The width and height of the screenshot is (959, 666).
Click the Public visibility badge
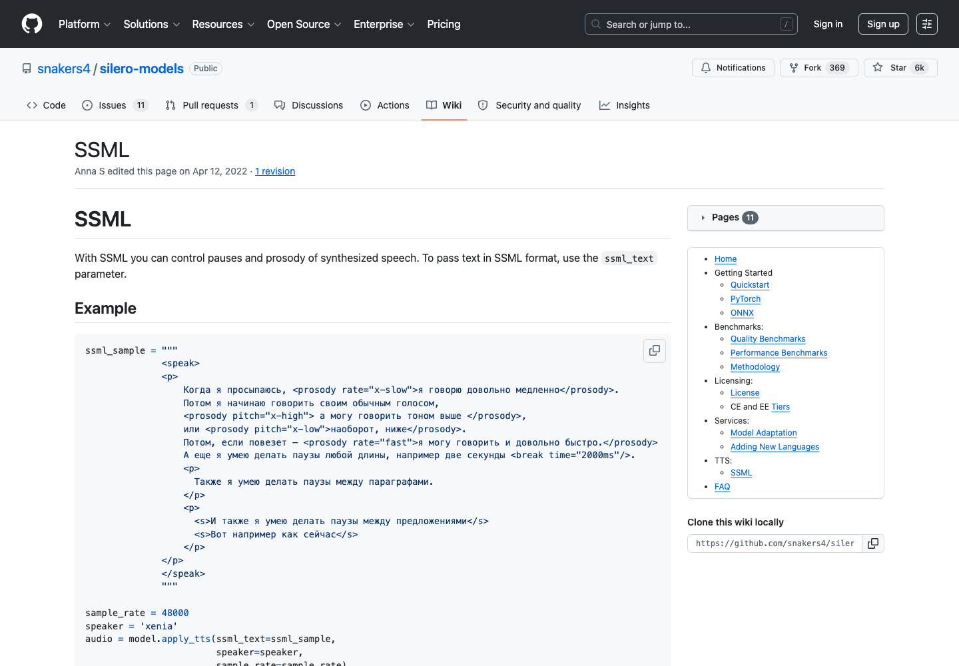(206, 69)
